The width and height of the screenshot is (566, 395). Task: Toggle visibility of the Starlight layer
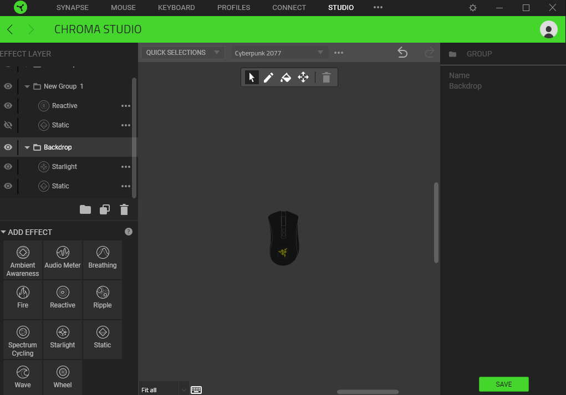click(8, 167)
